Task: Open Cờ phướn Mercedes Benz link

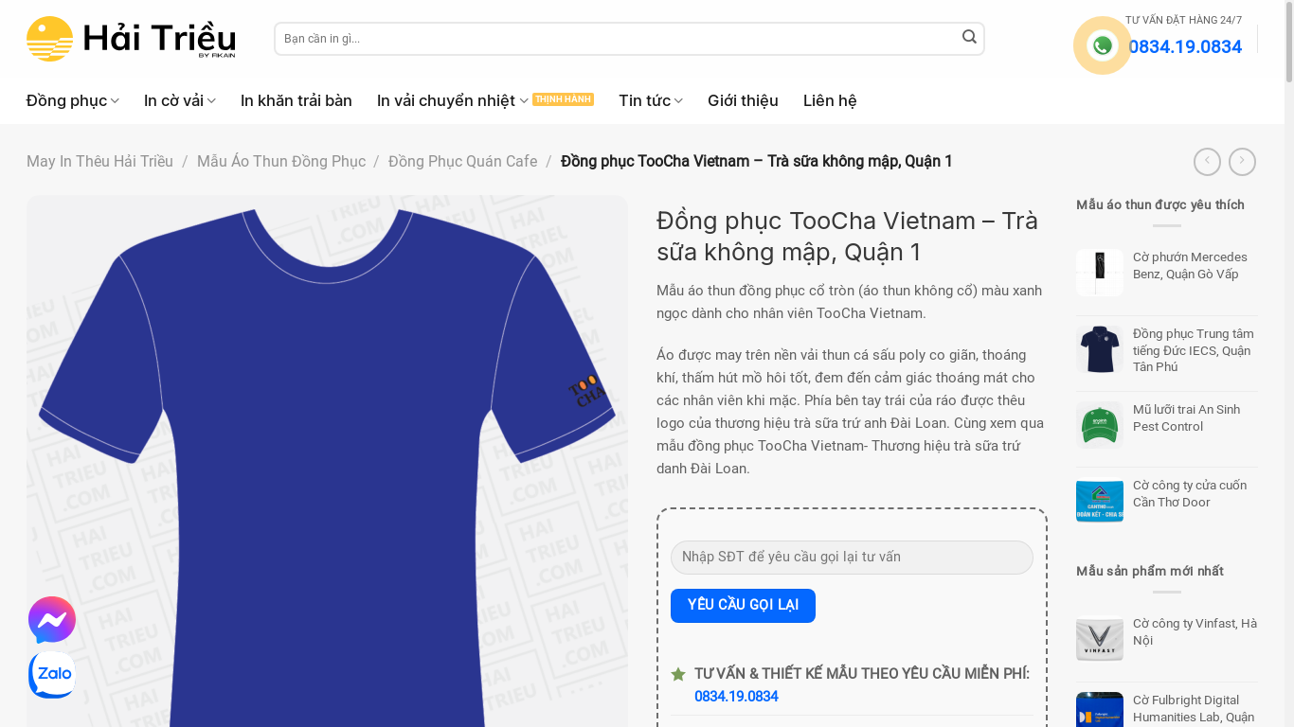Action: click(x=1190, y=266)
